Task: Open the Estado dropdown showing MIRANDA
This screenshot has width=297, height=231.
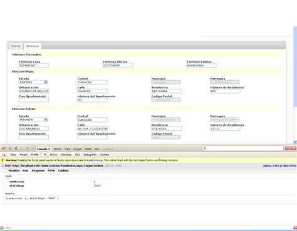Action: click(x=33, y=120)
